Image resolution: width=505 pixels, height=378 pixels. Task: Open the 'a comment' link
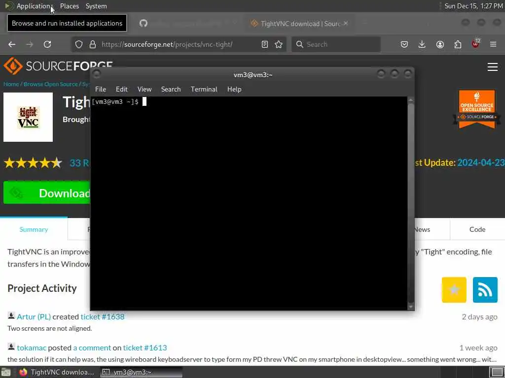92,348
